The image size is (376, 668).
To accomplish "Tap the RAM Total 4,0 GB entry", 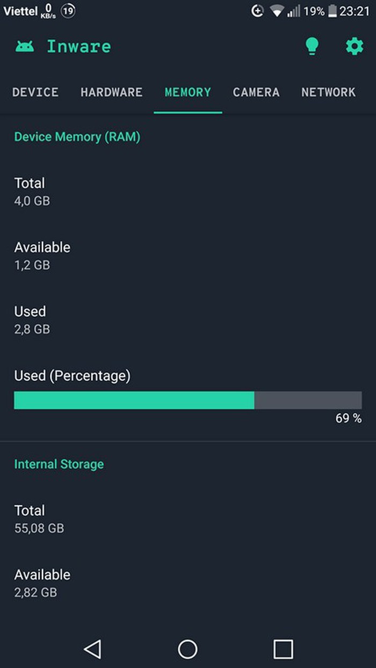I will [32, 192].
